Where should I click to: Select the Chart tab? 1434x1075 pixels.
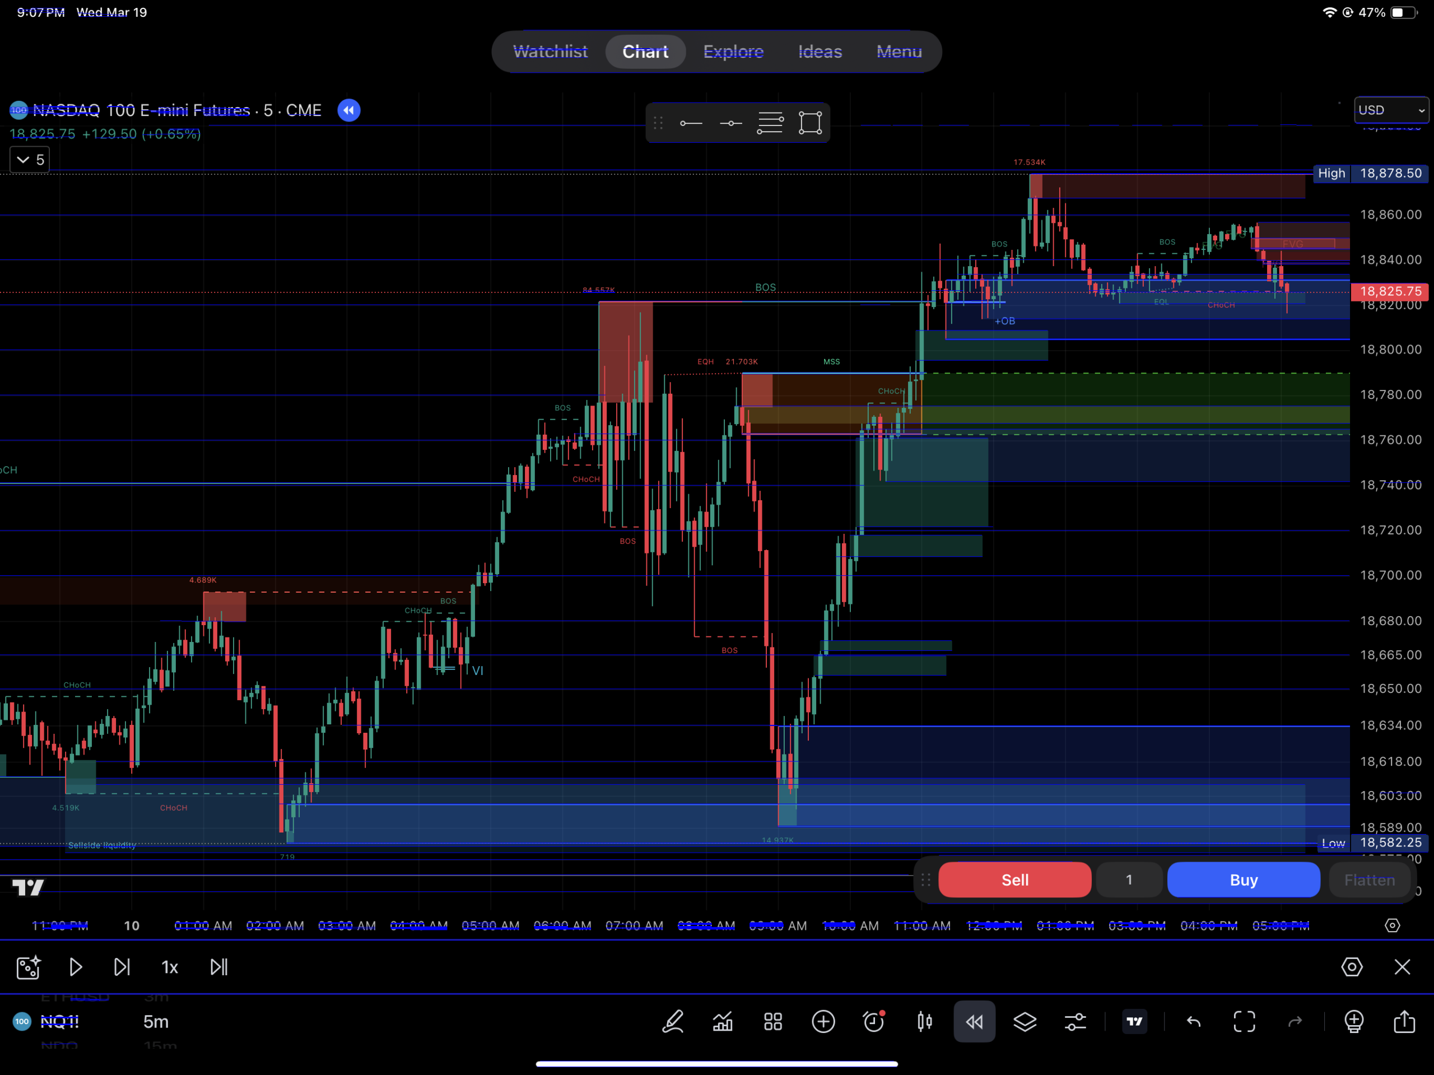(x=645, y=52)
